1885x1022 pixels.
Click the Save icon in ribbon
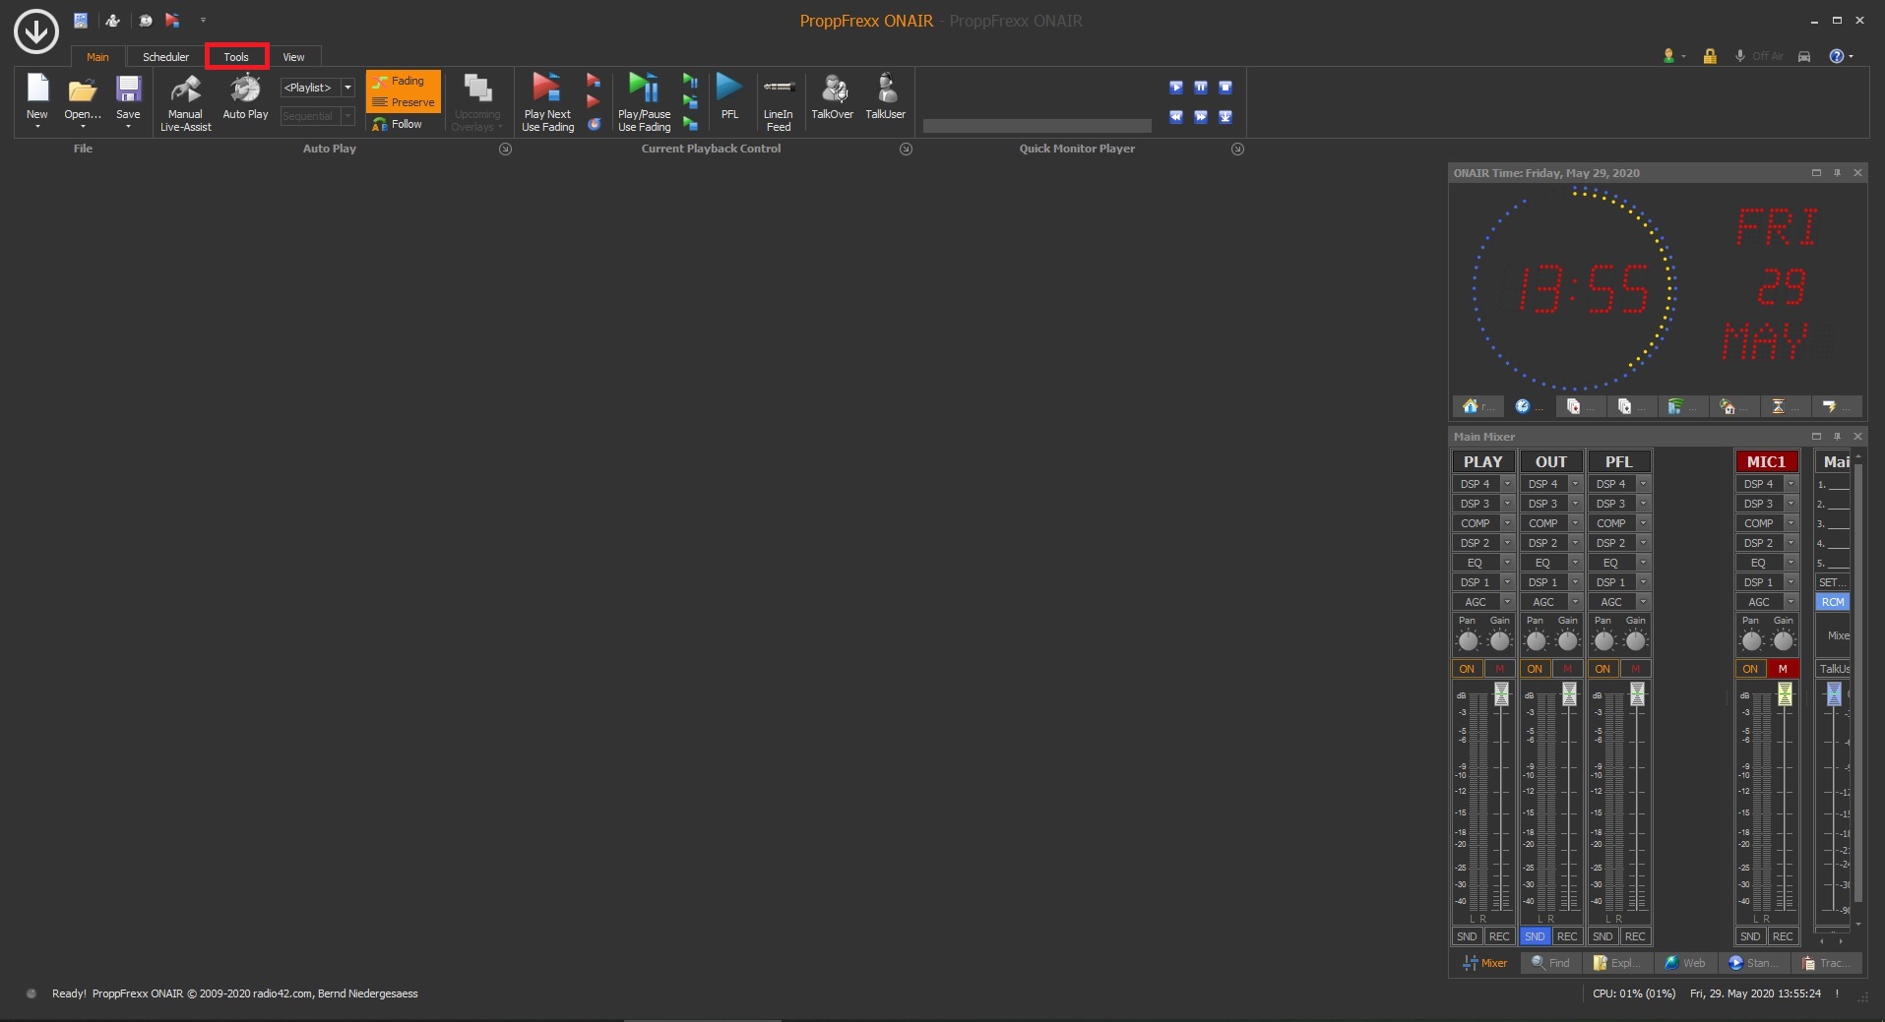point(128,90)
